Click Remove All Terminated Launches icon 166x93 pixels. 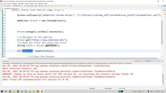[138, 61]
